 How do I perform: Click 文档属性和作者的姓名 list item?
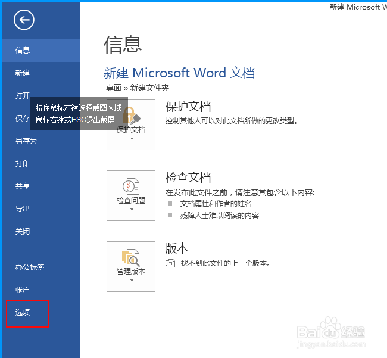click(216, 204)
